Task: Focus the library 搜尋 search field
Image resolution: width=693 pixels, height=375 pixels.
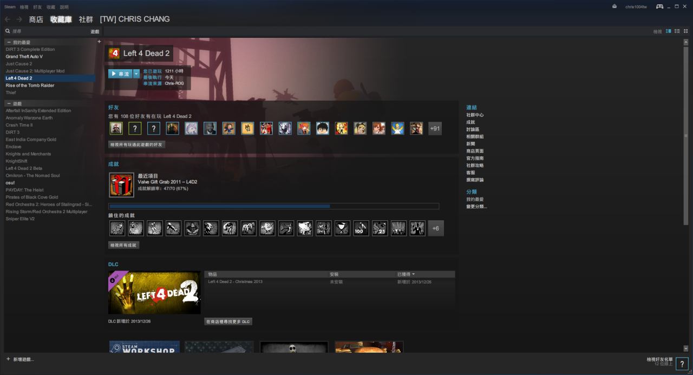Action: click(x=49, y=31)
